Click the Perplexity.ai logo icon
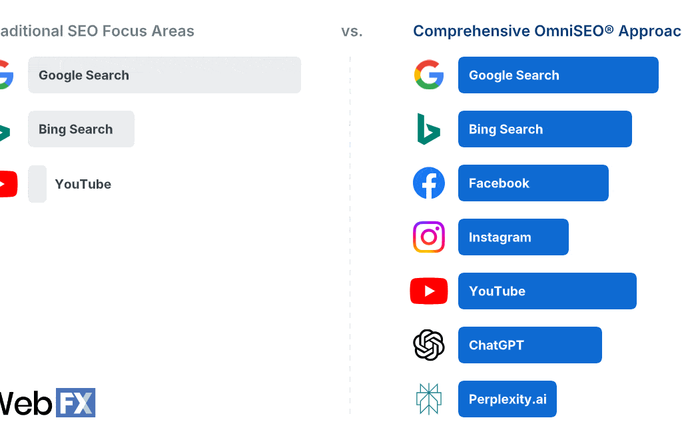This screenshot has width=682, height=448. (429, 399)
